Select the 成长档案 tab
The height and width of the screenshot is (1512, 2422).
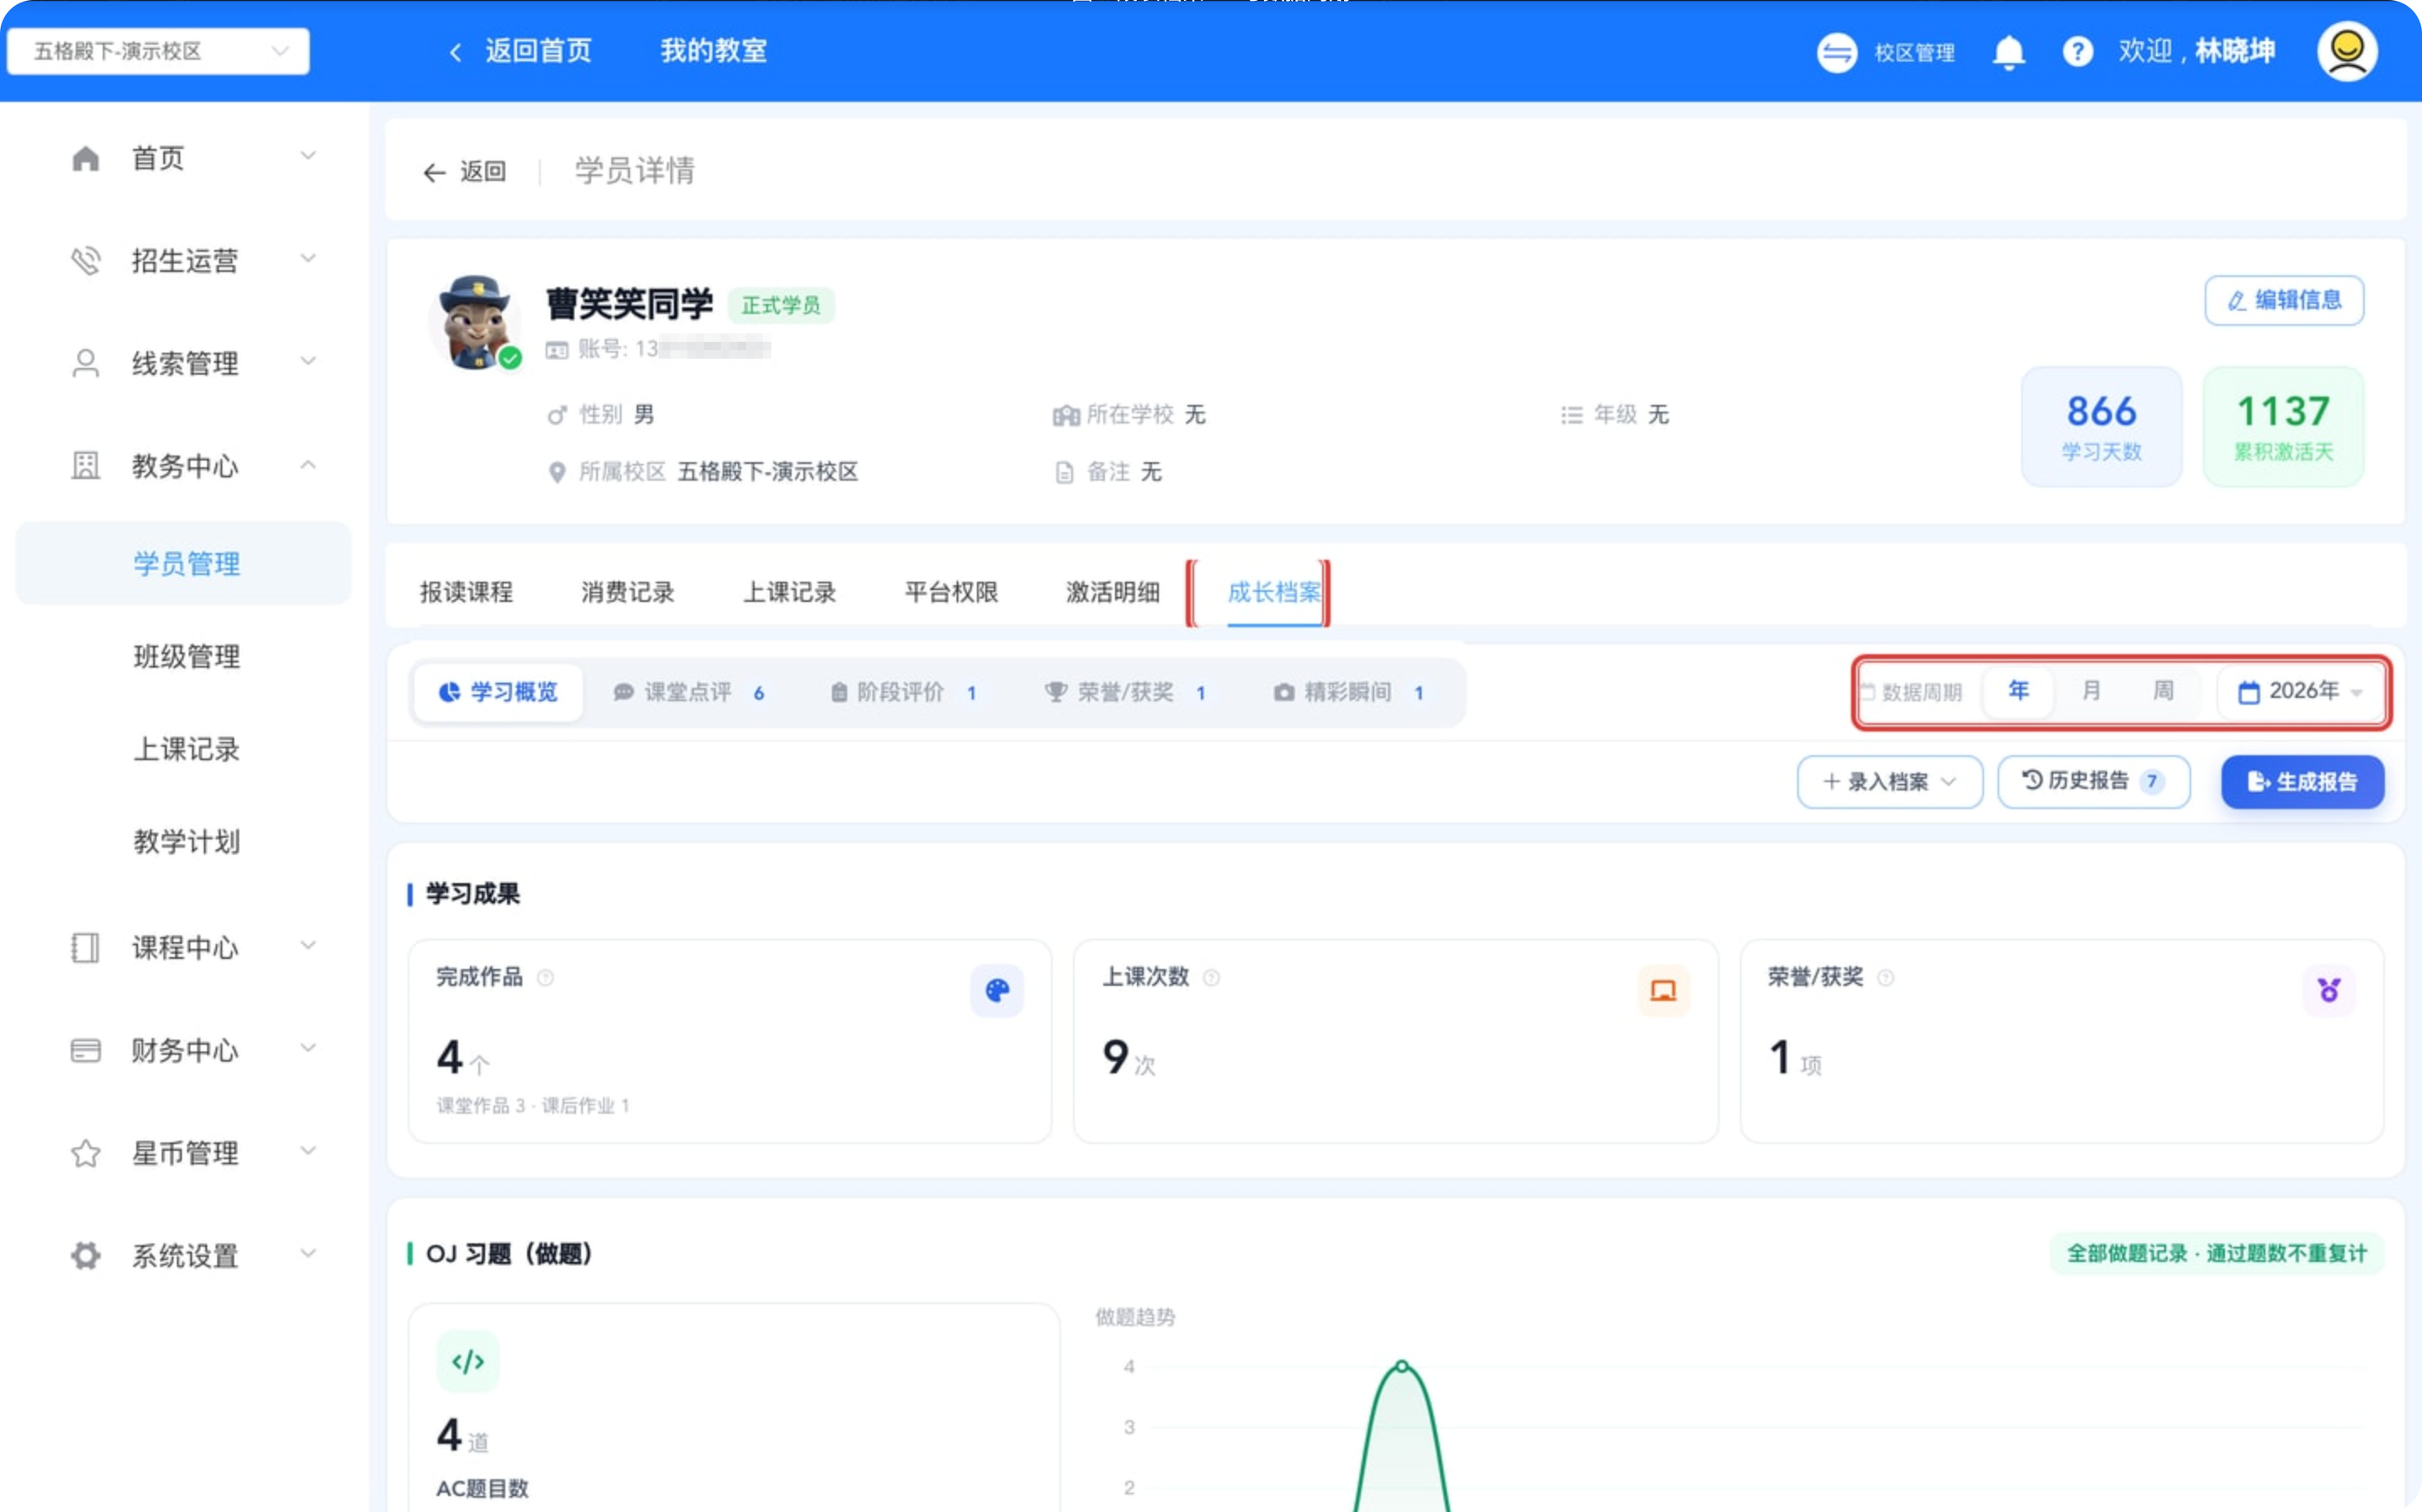point(1274,592)
